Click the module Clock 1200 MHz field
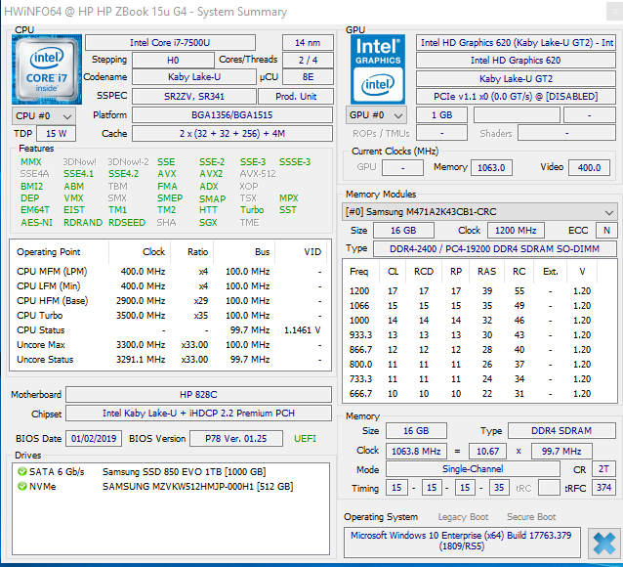 tap(516, 231)
